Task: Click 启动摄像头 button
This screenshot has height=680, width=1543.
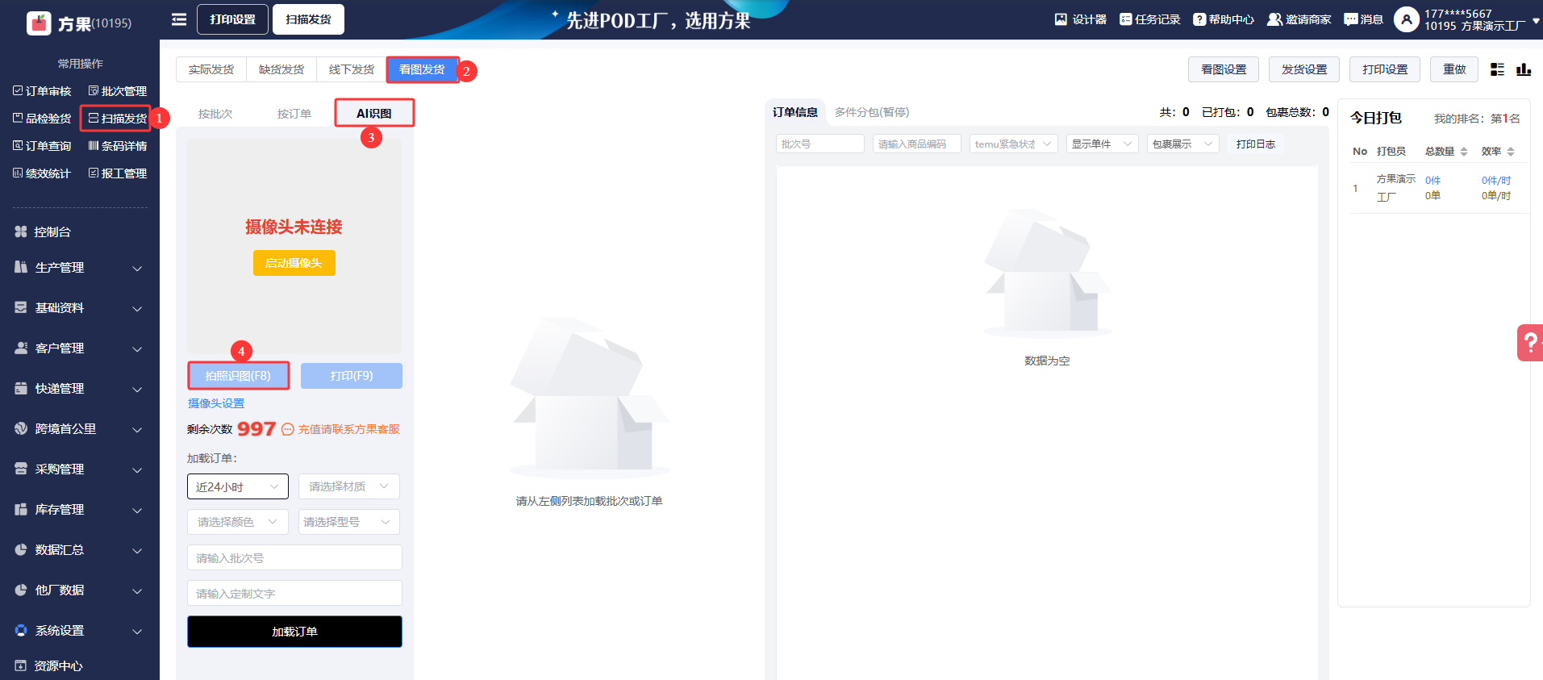Action: [294, 263]
